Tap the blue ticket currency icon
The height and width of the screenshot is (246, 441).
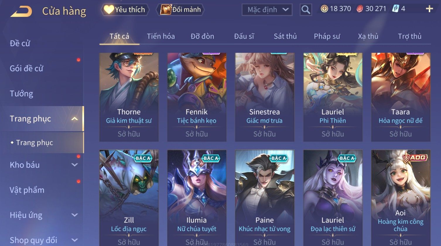click(x=395, y=9)
